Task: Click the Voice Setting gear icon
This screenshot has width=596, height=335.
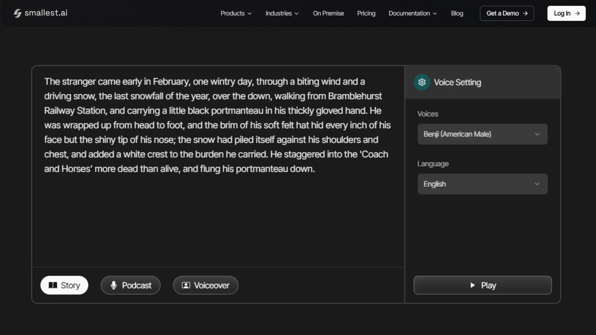Action: click(422, 82)
